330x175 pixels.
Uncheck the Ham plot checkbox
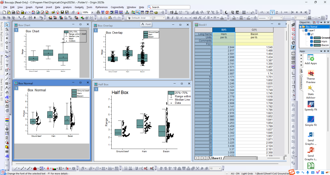coord(311,41)
